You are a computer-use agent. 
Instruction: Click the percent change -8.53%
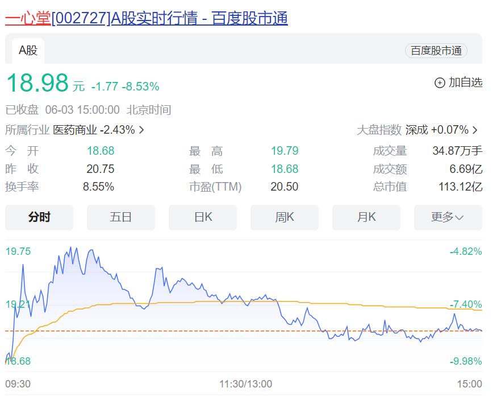(141, 86)
